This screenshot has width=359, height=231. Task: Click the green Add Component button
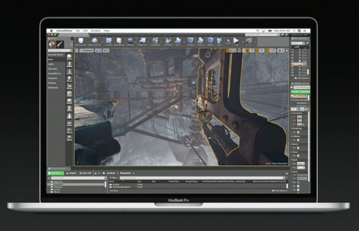300,92
